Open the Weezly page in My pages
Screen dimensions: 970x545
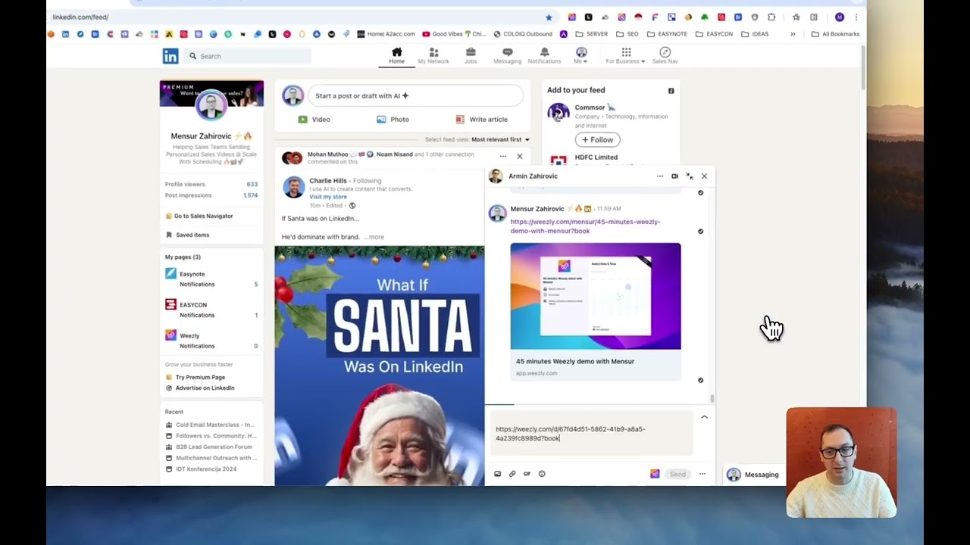point(189,336)
